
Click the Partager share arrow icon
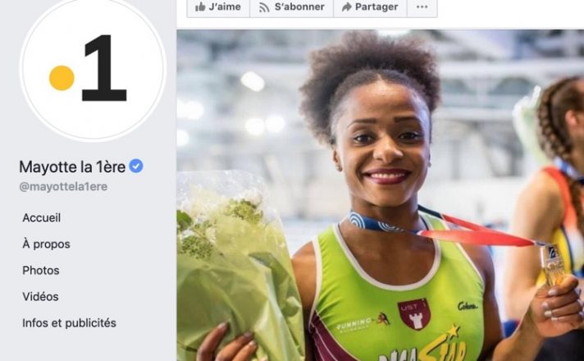347,7
